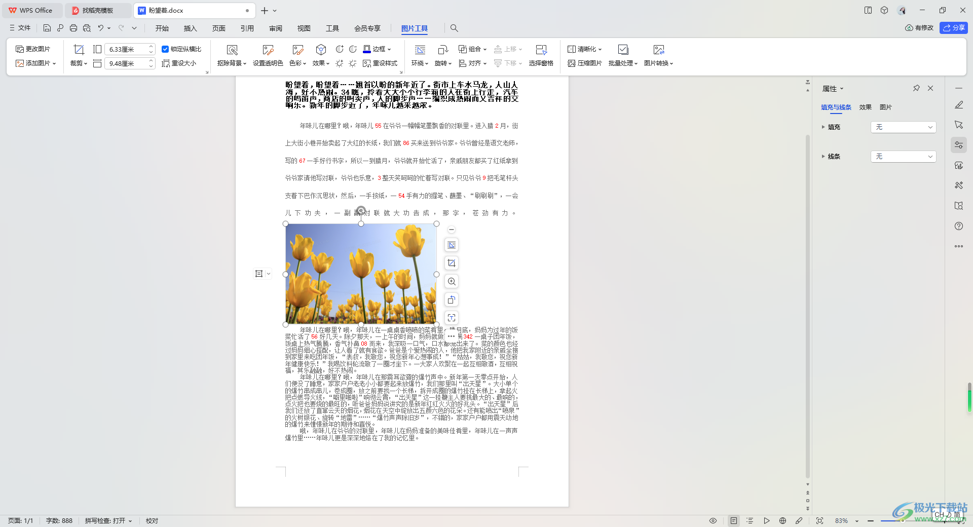Open the 文件 file menu
The height and width of the screenshot is (527, 973).
[x=20, y=28]
